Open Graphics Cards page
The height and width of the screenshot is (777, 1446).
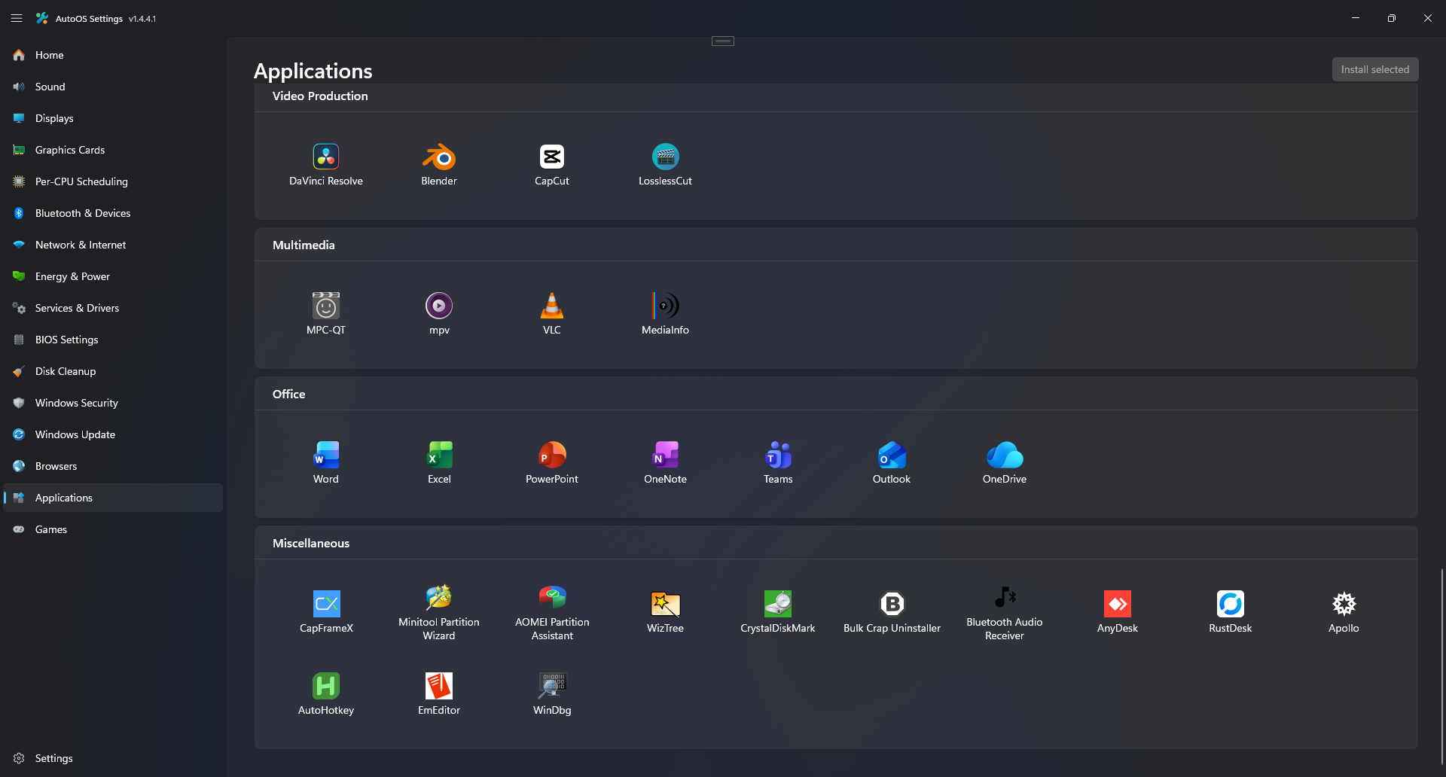coord(113,150)
